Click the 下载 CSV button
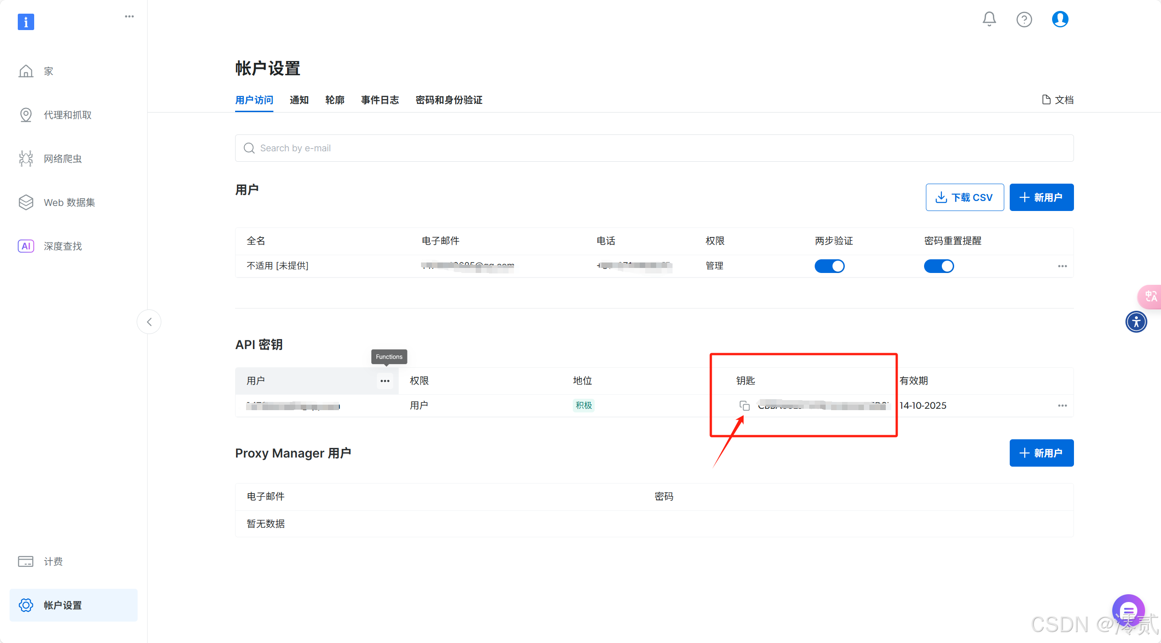The height and width of the screenshot is (643, 1161). [965, 197]
